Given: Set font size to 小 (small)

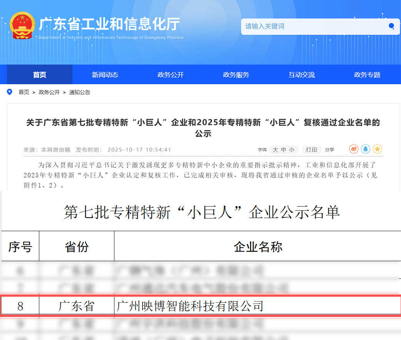Looking at the screenshot, I should click(x=292, y=150).
